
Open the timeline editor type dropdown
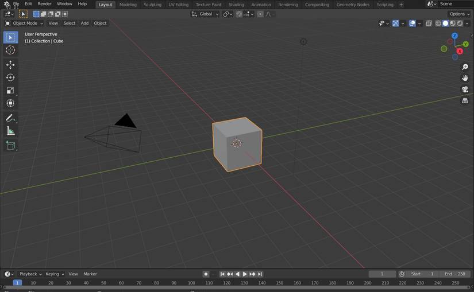point(9,274)
